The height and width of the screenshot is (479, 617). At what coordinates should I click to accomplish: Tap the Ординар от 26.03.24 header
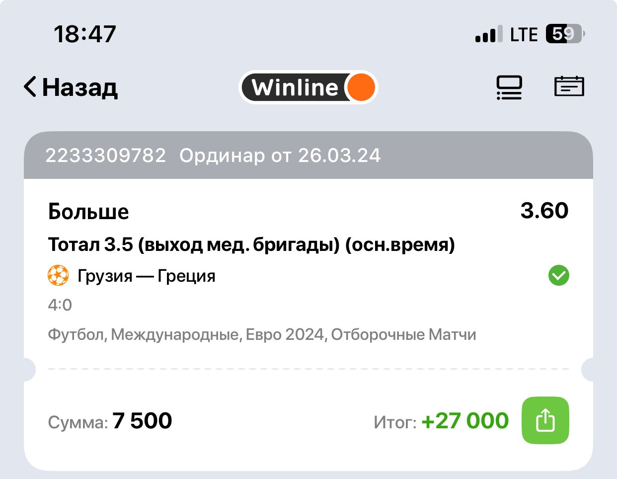coord(280,156)
